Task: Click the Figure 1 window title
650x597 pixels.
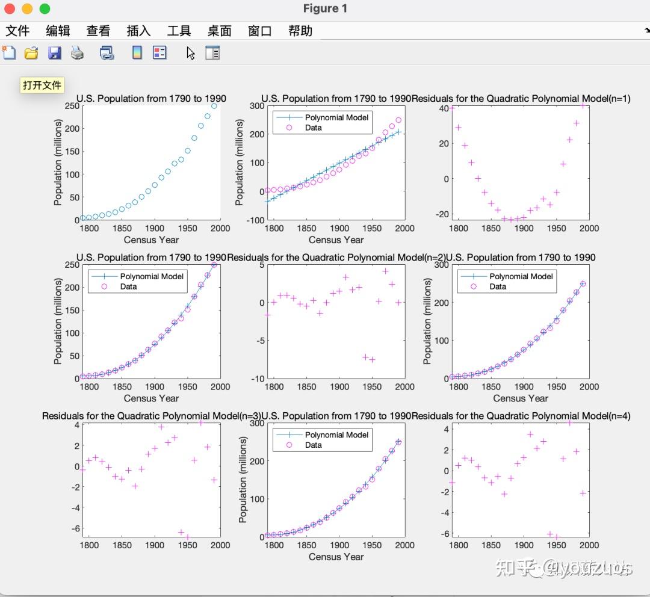Action: [x=325, y=8]
